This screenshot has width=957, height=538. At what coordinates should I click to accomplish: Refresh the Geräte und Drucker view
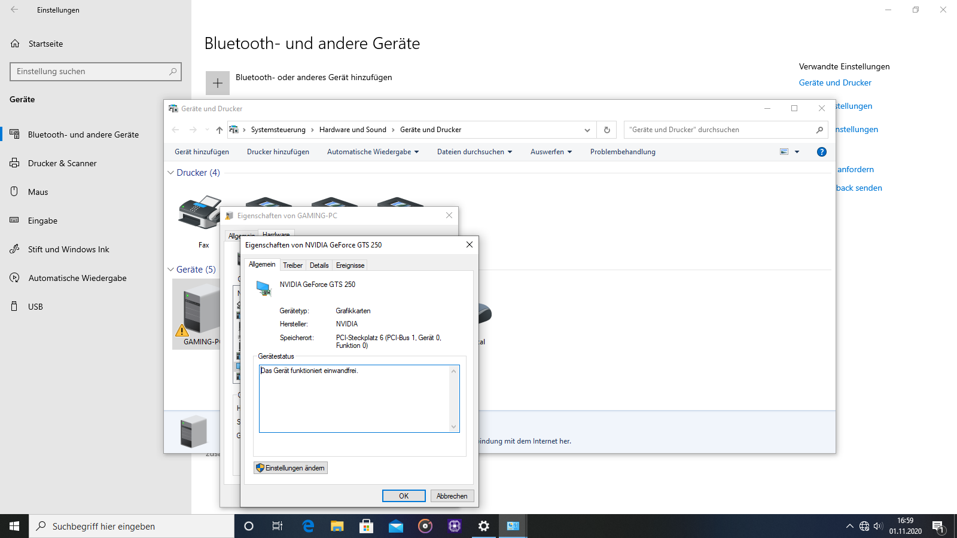[606, 130]
